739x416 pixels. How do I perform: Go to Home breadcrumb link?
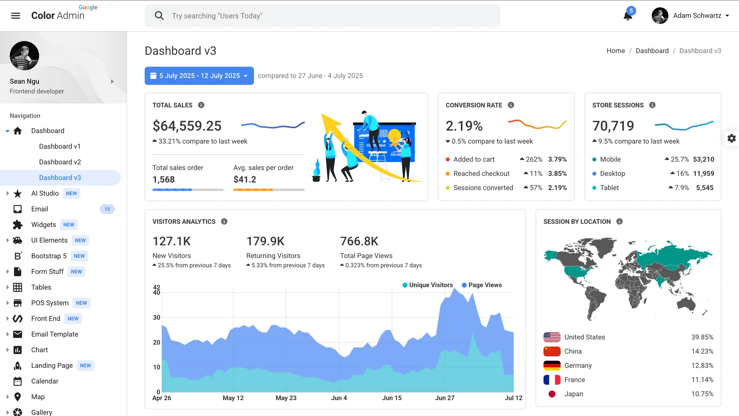coord(615,51)
